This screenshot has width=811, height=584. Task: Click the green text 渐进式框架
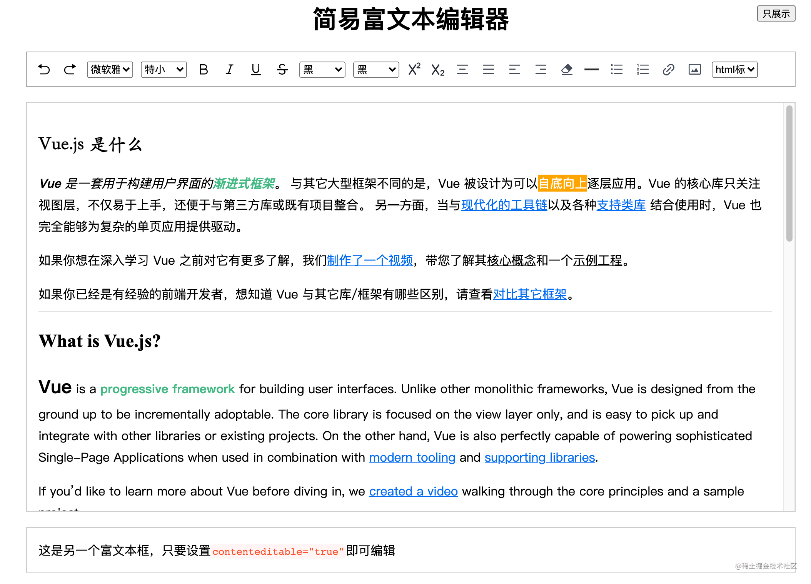pos(244,184)
